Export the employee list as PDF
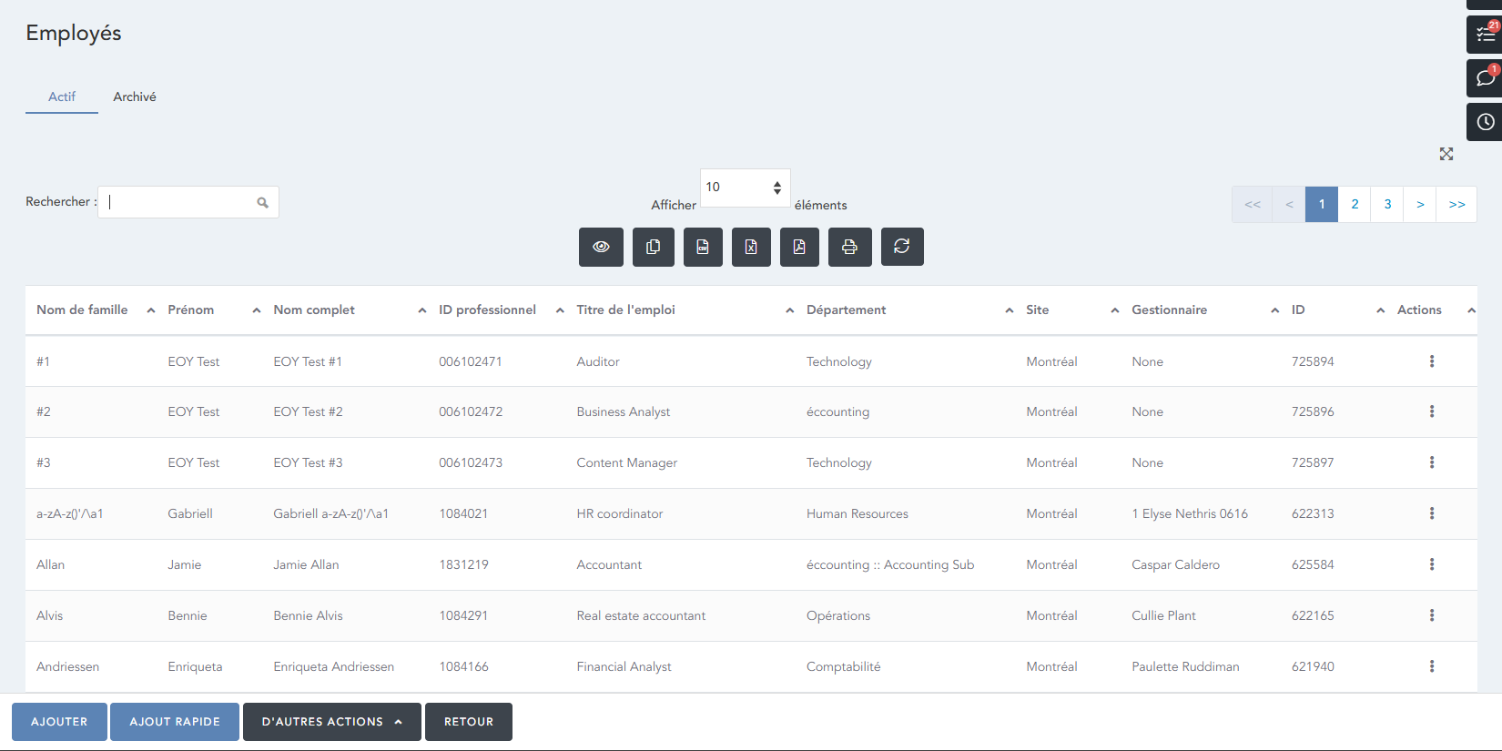 coord(799,247)
